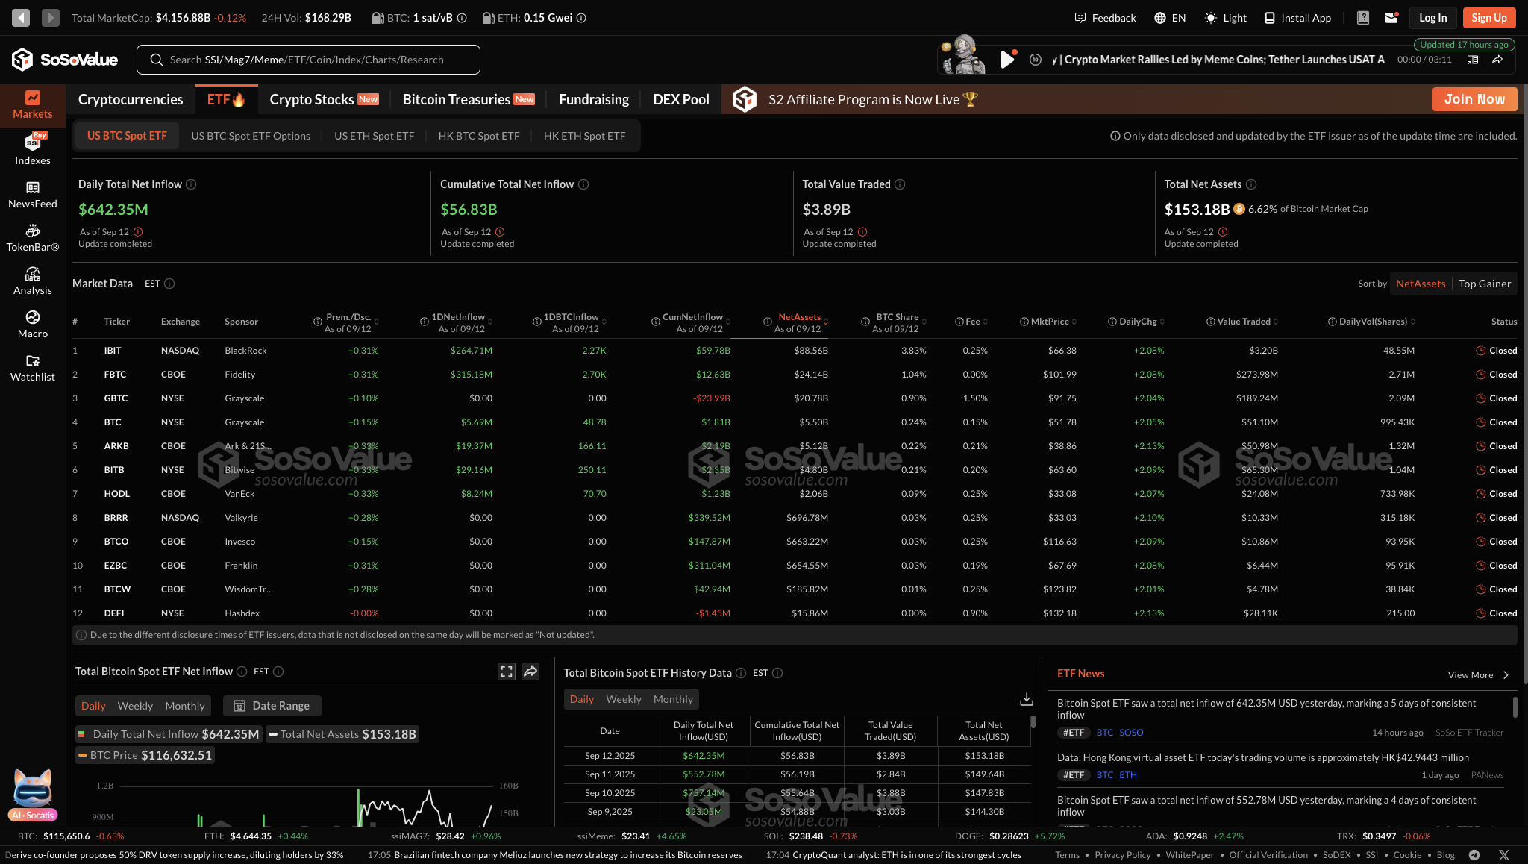This screenshot has width=1528, height=864.
Task: Sort by the MktPrice column header
Action: tap(1048, 322)
